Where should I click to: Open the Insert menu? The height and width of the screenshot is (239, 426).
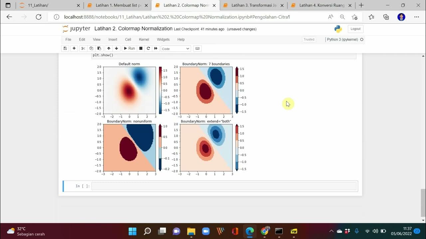pyautogui.click(x=113, y=40)
